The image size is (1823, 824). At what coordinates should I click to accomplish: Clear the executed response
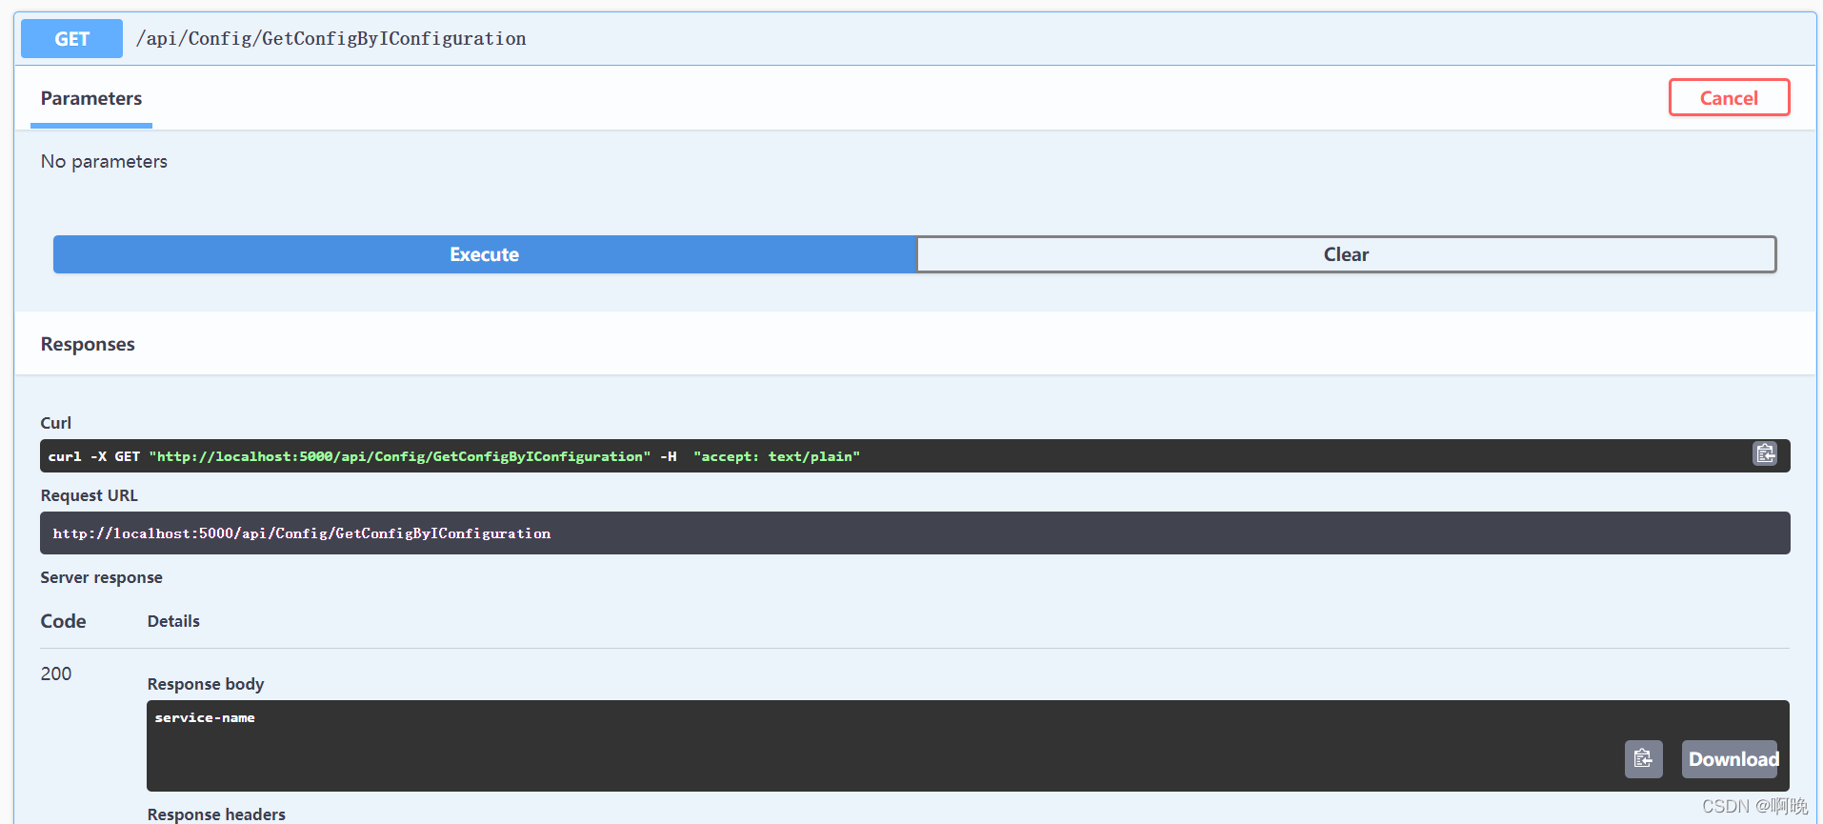1346,254
